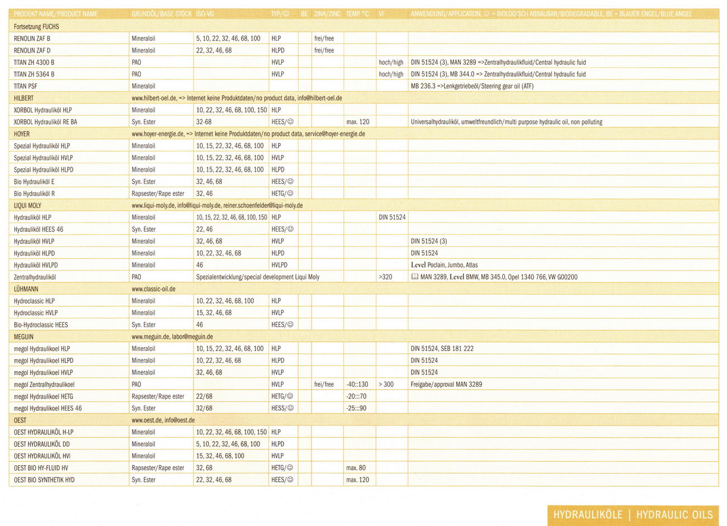Click the '> 300' VI value in Meguin section

(x=386, y=385)
